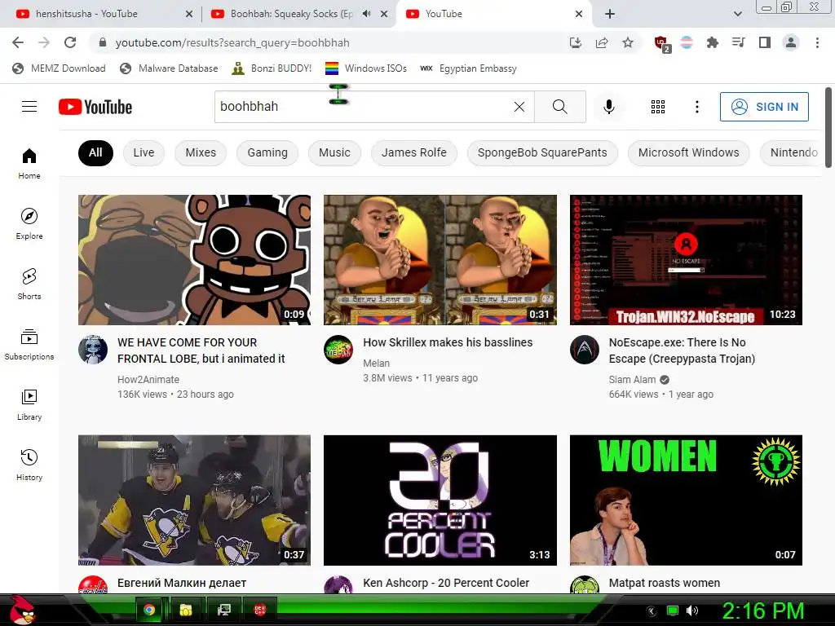Open Extensions puzzle icon

click(713, 42)
